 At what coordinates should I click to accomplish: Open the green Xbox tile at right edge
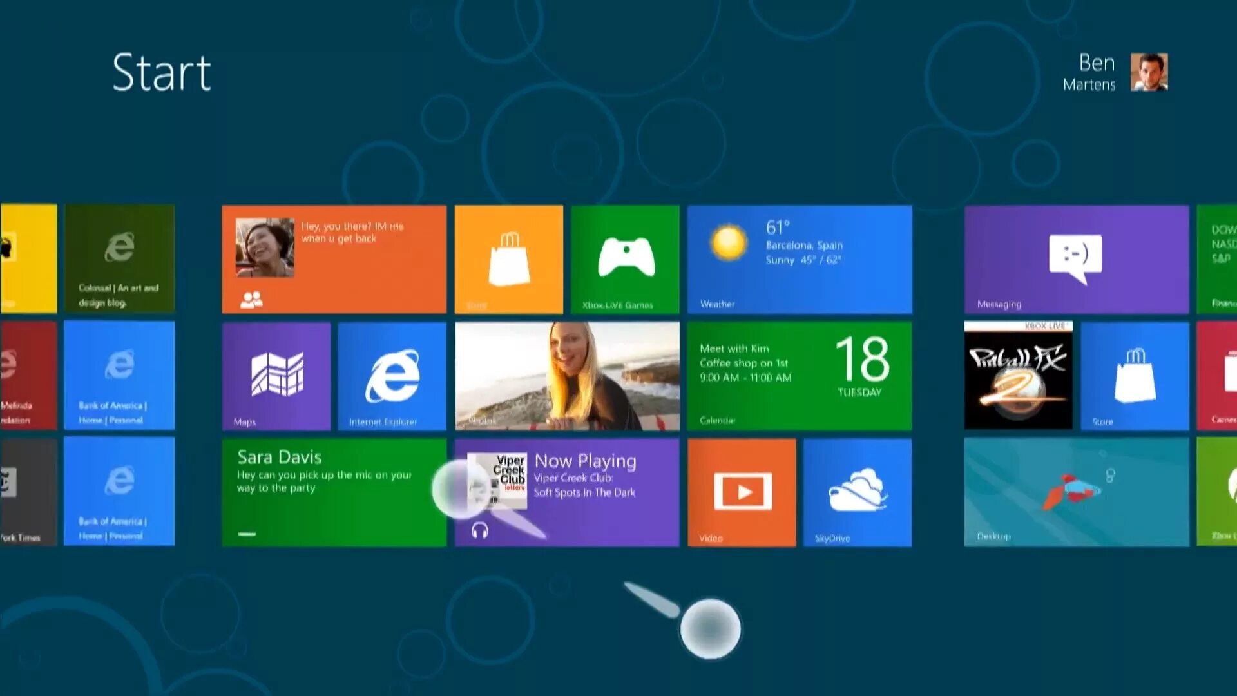pos(1217,493)
